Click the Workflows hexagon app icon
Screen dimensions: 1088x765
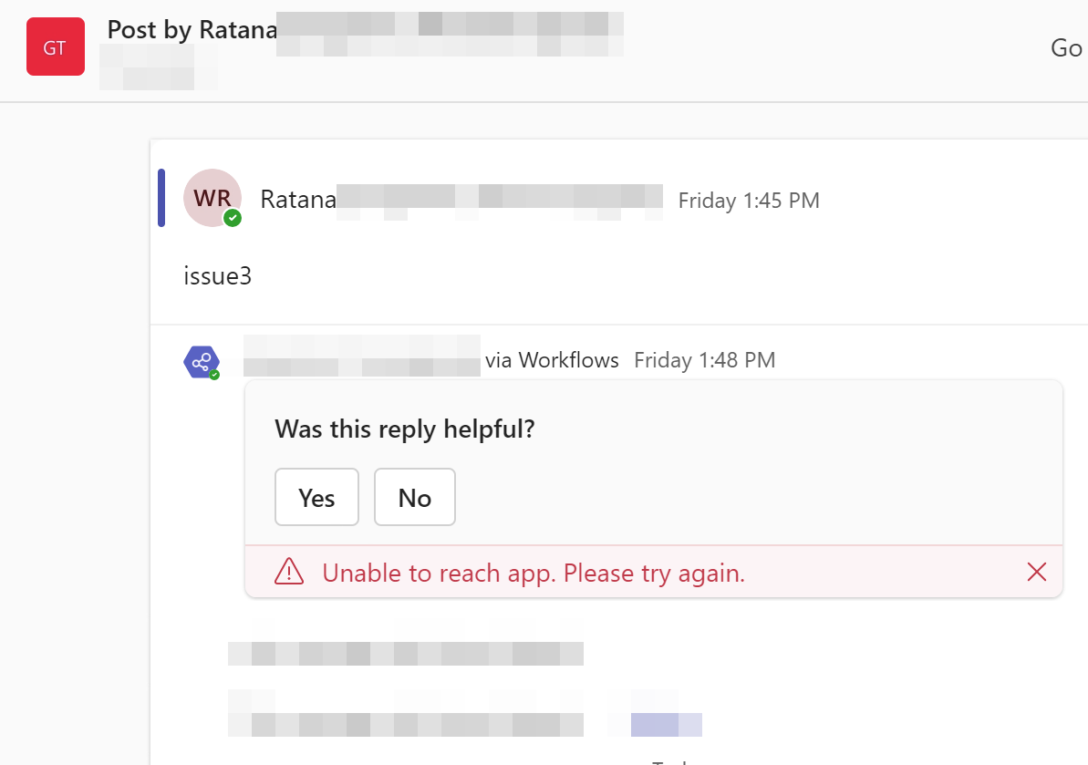[x=201, y=361]
